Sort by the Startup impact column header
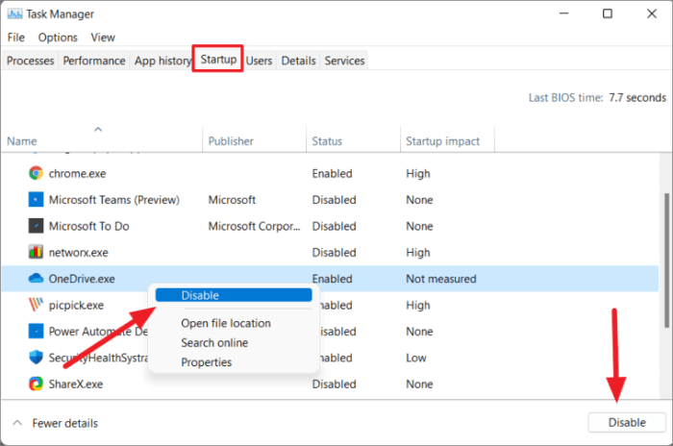This screenshot has width=673, height=446. [x=447, y=140]
